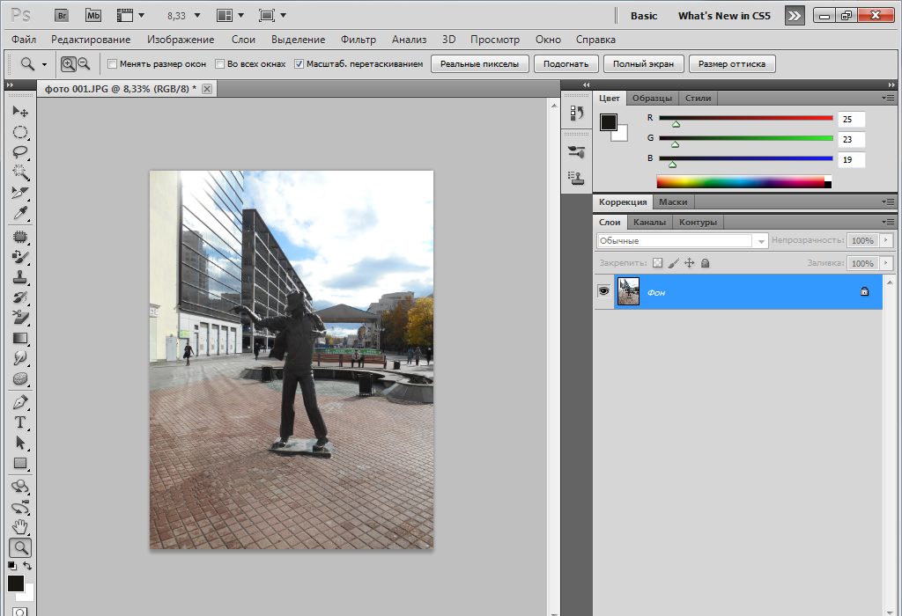Viewport: 902px width, 616px height.
Task: Click the 'Реальные пикселы' button
Action: coord(480,63)
